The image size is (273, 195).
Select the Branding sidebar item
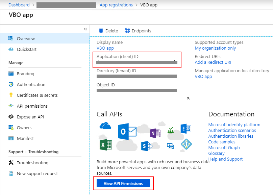26,74
